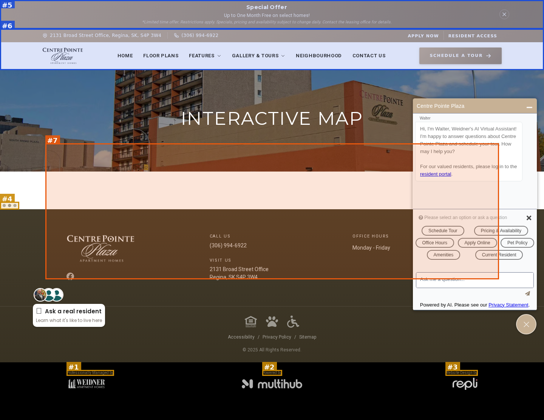
Task: Open the 2131 Broad Street Office address link
Action: click(105, 35)
